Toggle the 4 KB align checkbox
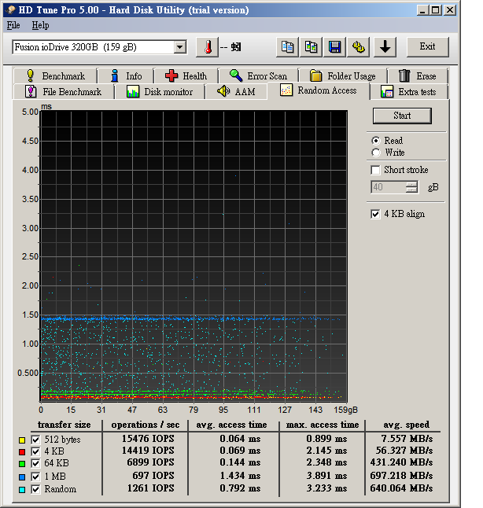Image resolution: width=483 pixels, height=508 pixels. (375, 214)
